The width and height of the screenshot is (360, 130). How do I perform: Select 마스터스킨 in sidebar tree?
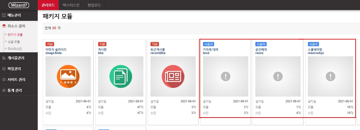(x=15, y=49)
